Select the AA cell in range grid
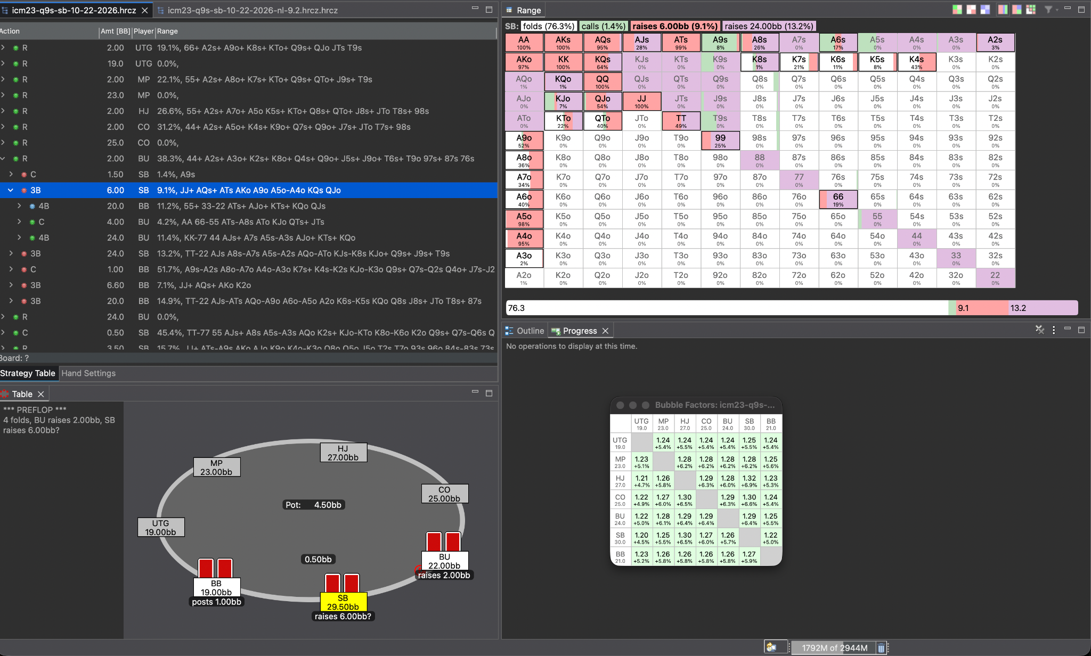1091x656 pixels. (x=524, y=43)
